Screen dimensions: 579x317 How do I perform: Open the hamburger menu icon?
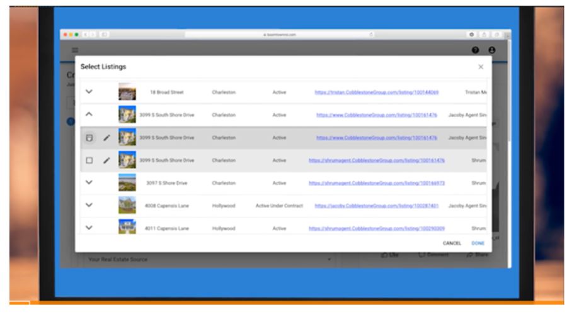pyautogui.click(x=75, y=50)
